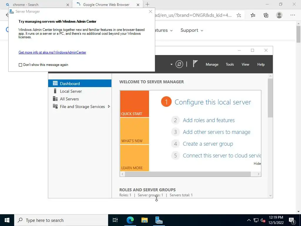The height and width of the screenshot is (226, 301).
Task: Click the browser address bar
Action: 194,15
